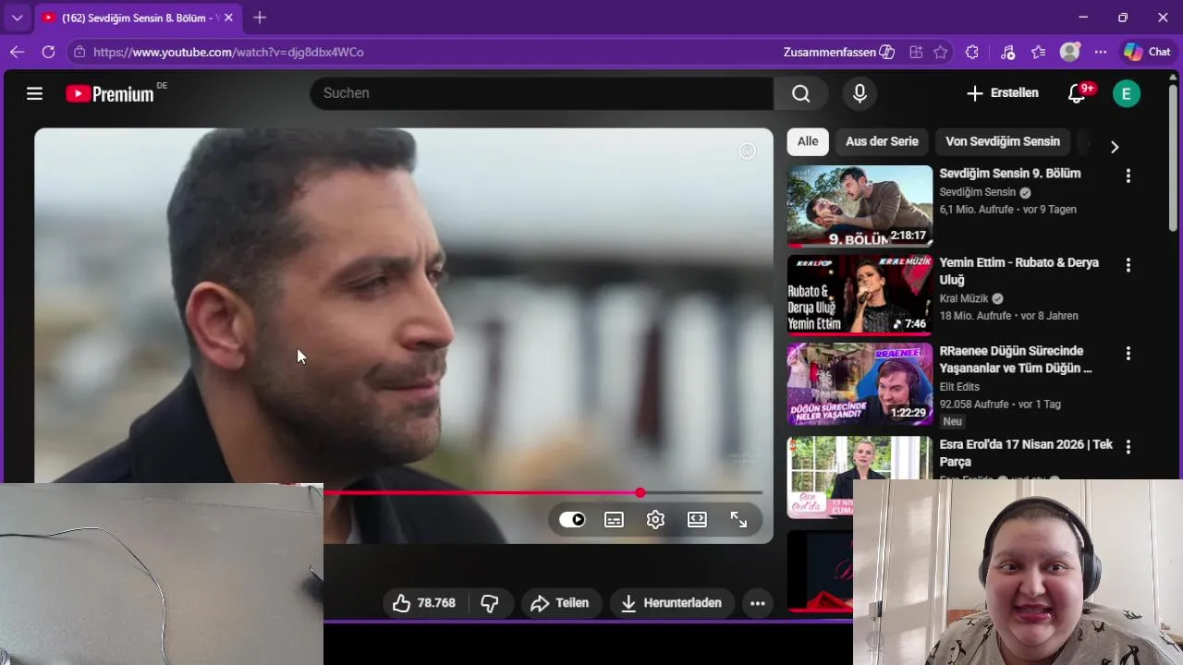Image resolution: width=1183 pixels, height=665 pixels.
Task: Open browser extensions puzzle icon
Action: tap(971, 53)
